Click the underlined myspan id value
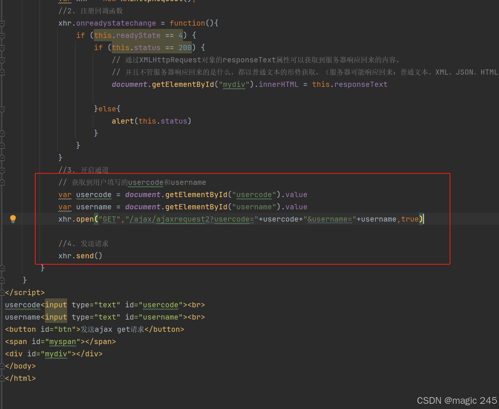Screen dimensions: 499x409 pyautogui.click(x=62, y=341)
